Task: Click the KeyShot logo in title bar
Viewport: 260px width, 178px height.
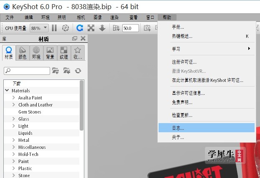Action: pos(6,7)
